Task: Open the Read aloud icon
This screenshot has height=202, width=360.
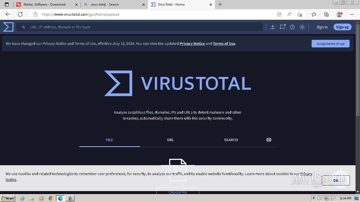Action: [x=289, y=14]
